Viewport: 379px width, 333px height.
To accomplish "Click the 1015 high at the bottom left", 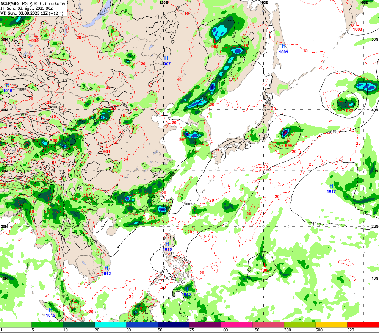I will point(50,315).
